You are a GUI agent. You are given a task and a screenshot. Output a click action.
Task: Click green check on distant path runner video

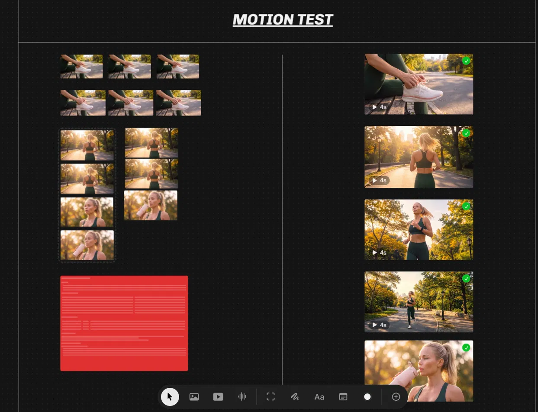point(466,279)
